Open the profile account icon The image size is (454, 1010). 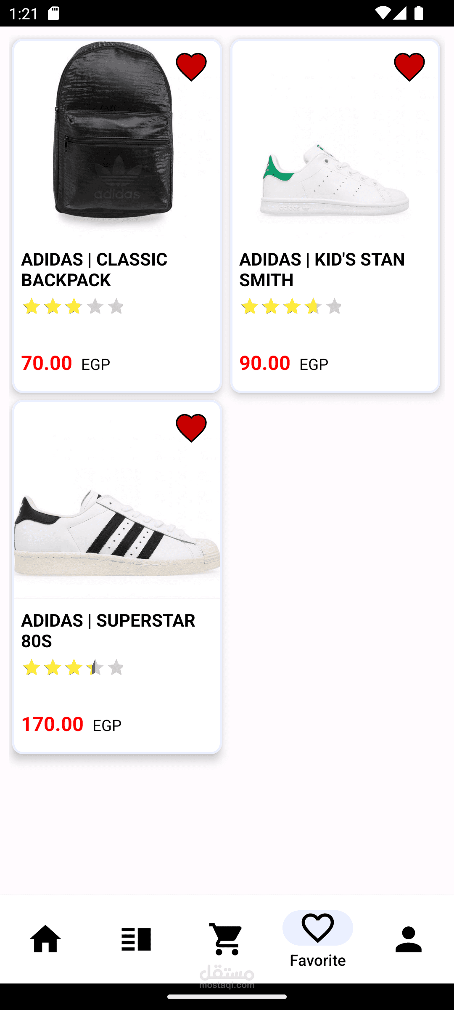(x=408, y=939)
